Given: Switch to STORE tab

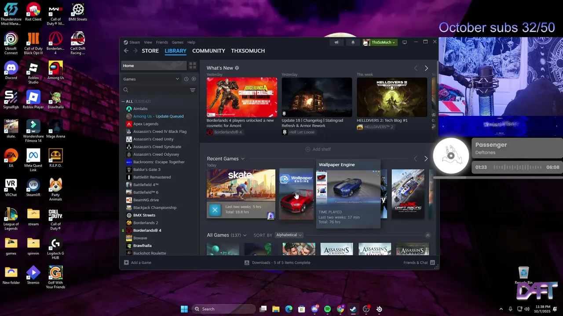Looking at the screenshot, I should (x=150, y=51).
